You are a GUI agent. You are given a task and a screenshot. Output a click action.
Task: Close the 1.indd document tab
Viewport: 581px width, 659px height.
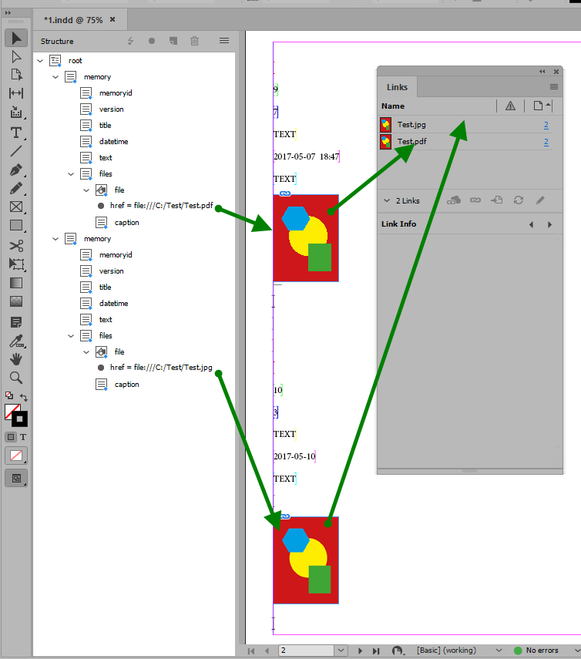(113, 19)
